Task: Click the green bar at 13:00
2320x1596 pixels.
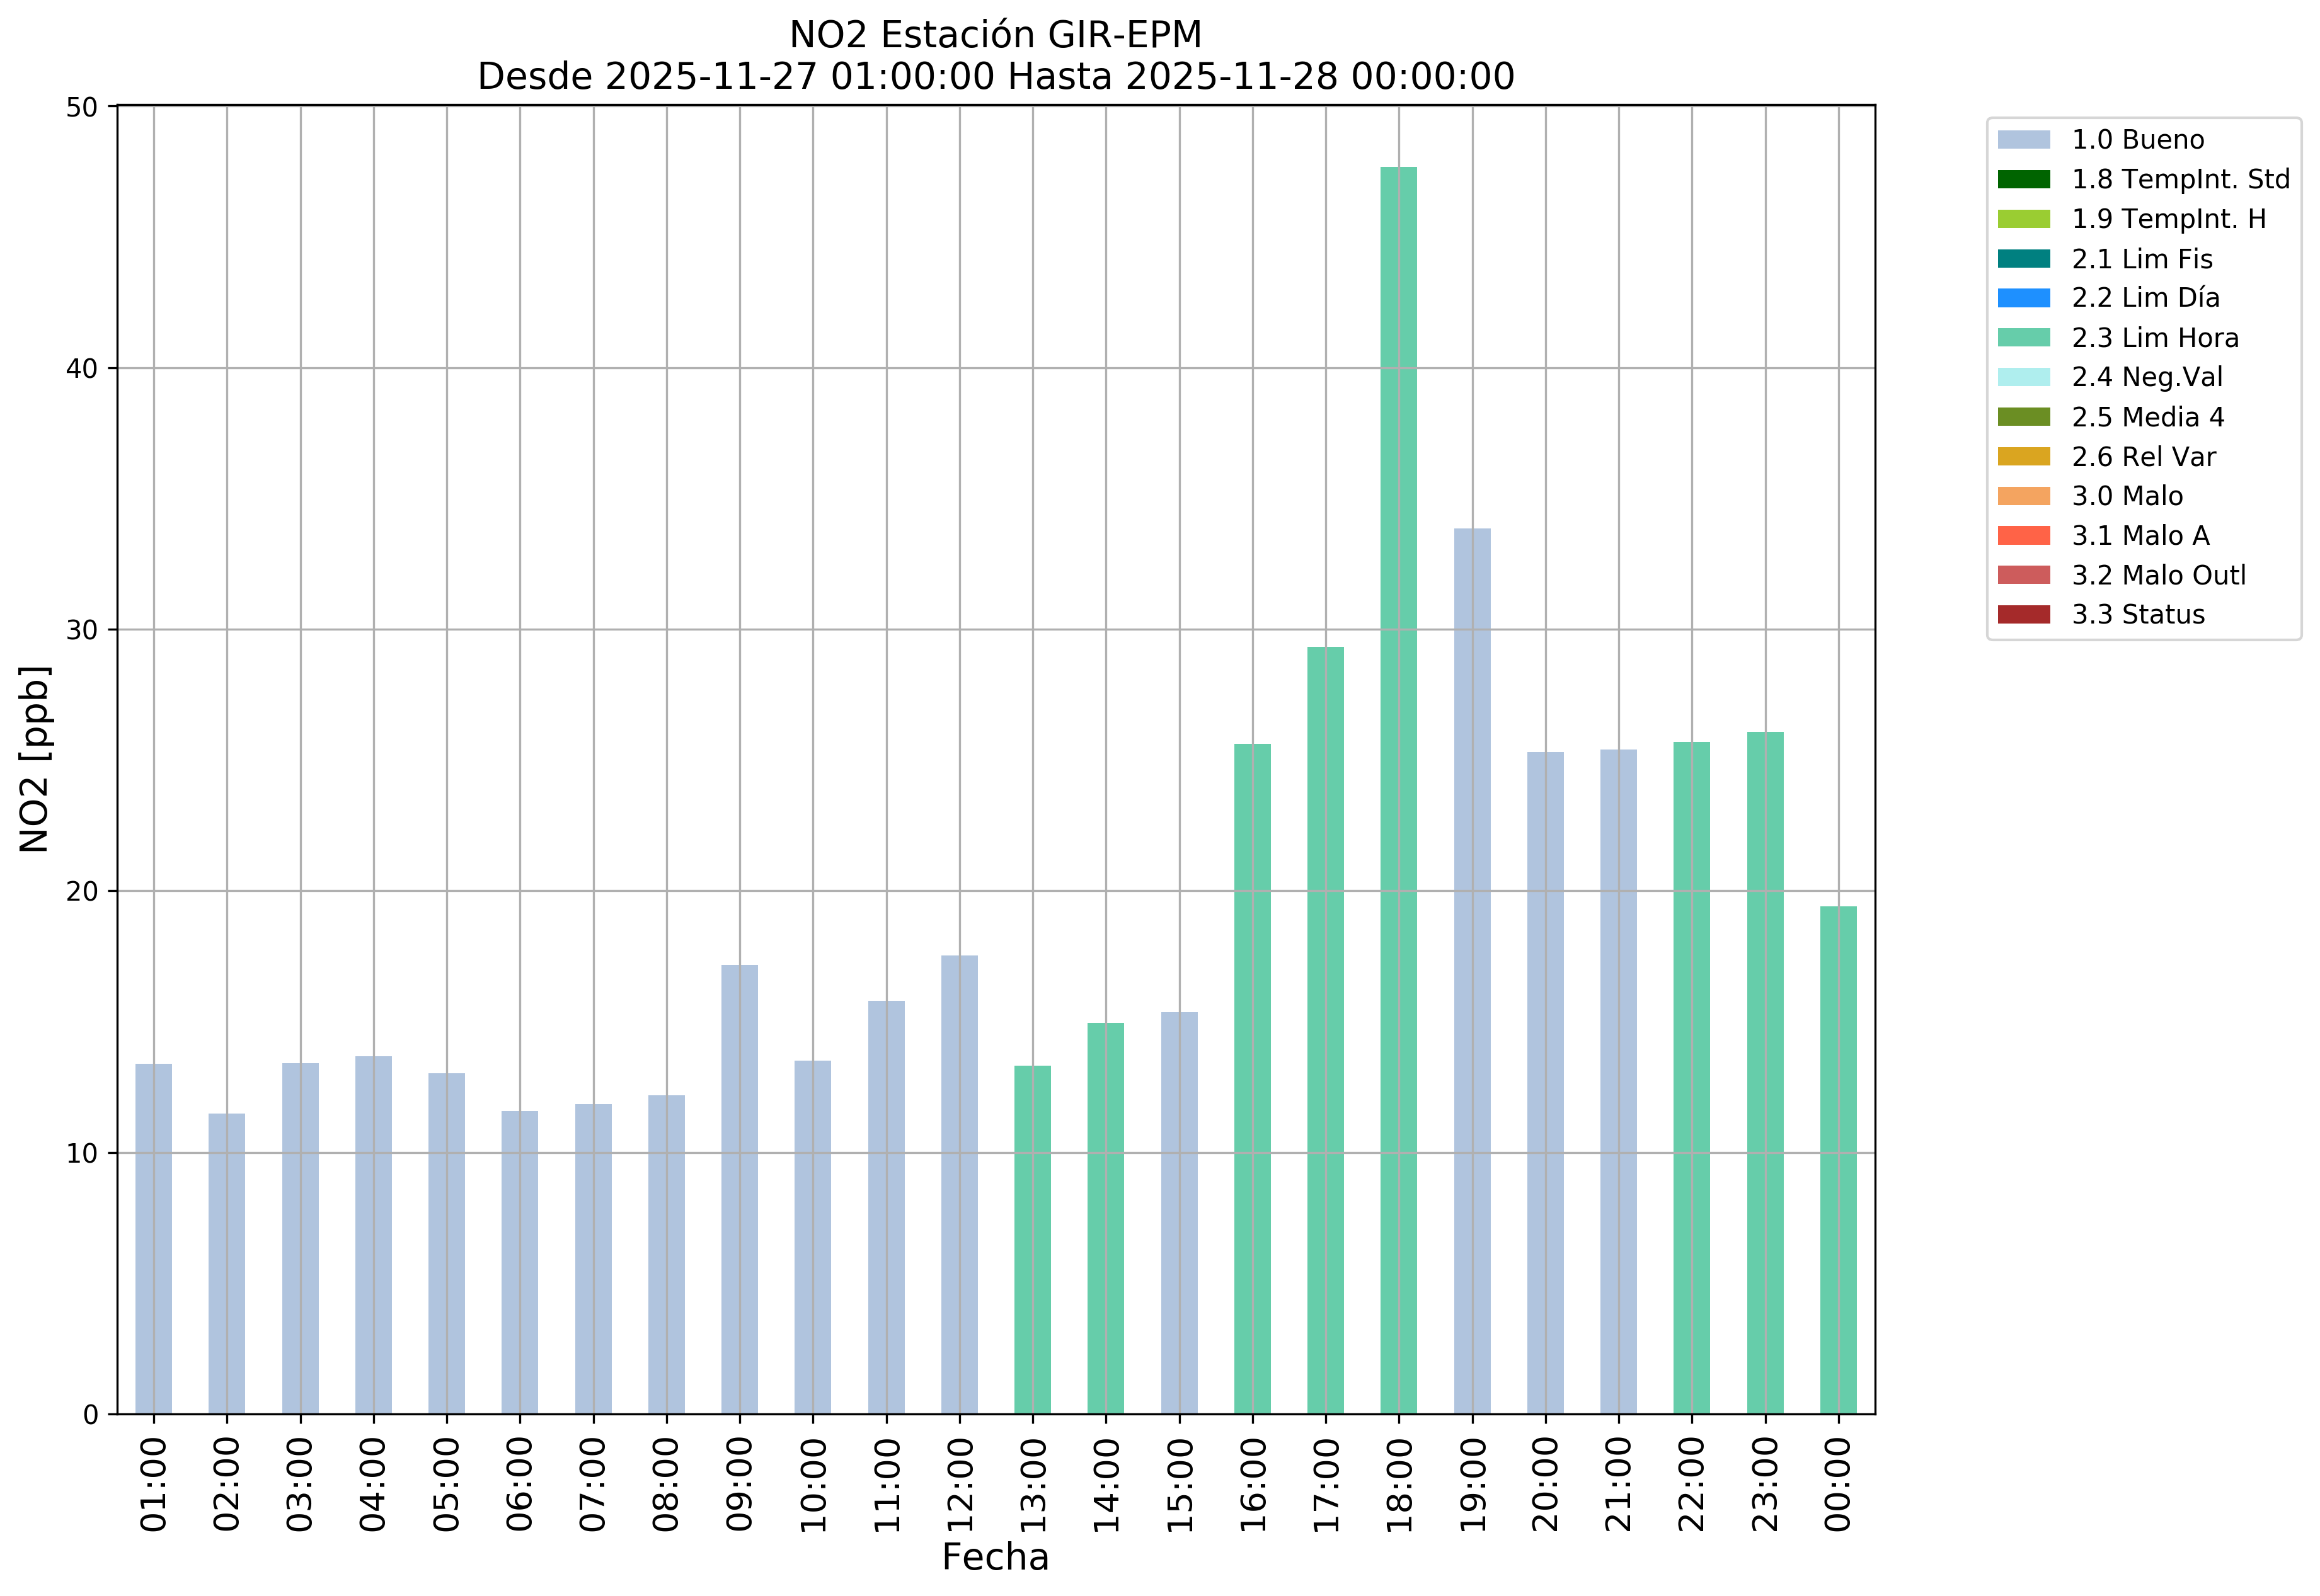Action: pyautogui.click(x=1033, y=1240)
